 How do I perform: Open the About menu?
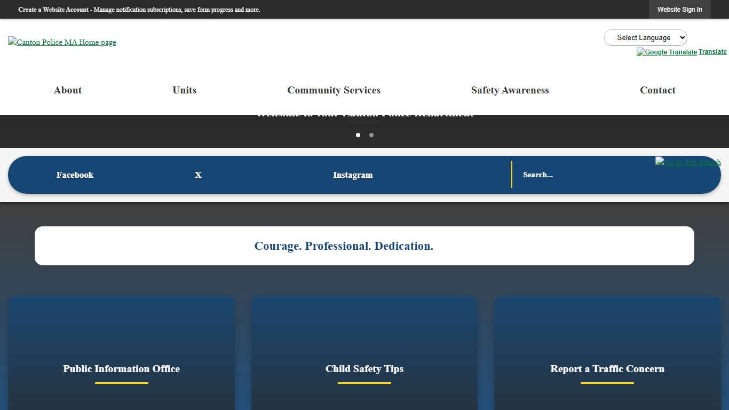(67, 90)
